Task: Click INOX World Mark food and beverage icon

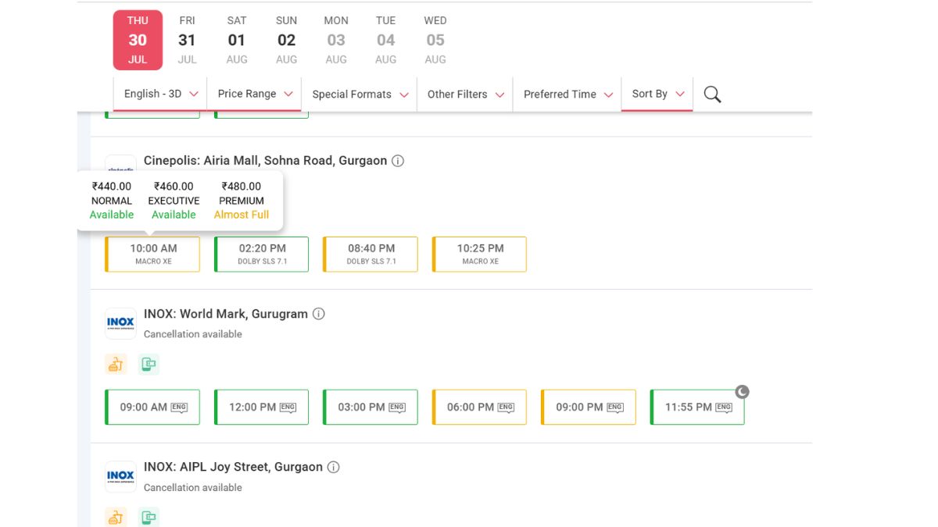Action: [x=116, y=364]
